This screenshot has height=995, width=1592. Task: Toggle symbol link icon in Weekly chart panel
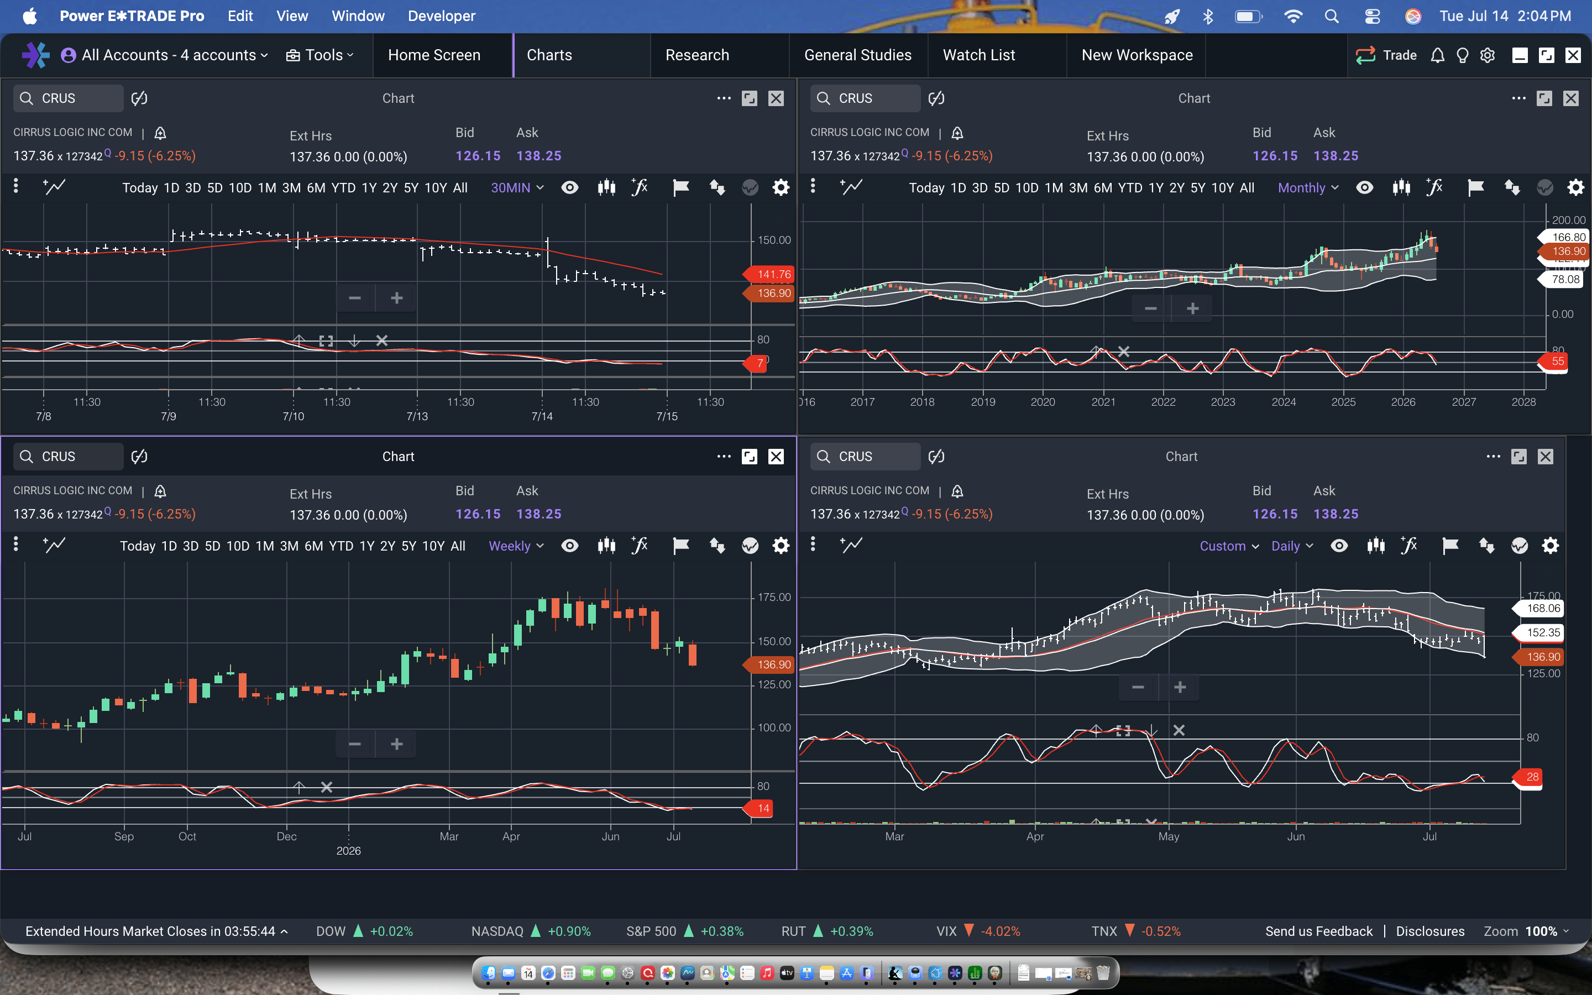tap(139, 456)
